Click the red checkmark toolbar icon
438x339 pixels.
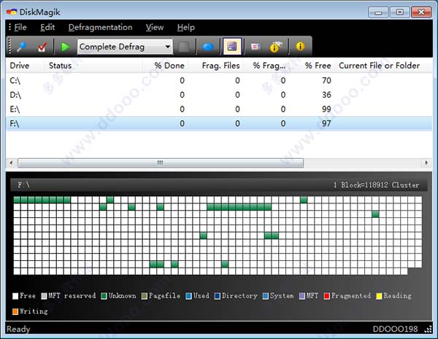pyautogui.click(x=42, y=47)
